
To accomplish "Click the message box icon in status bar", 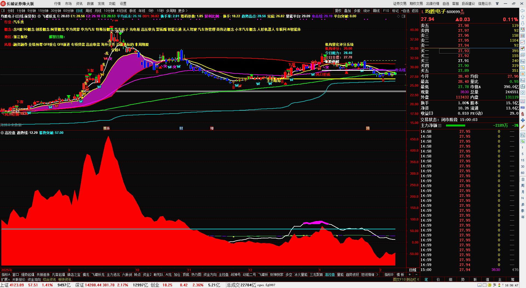I will click(479, 285).
